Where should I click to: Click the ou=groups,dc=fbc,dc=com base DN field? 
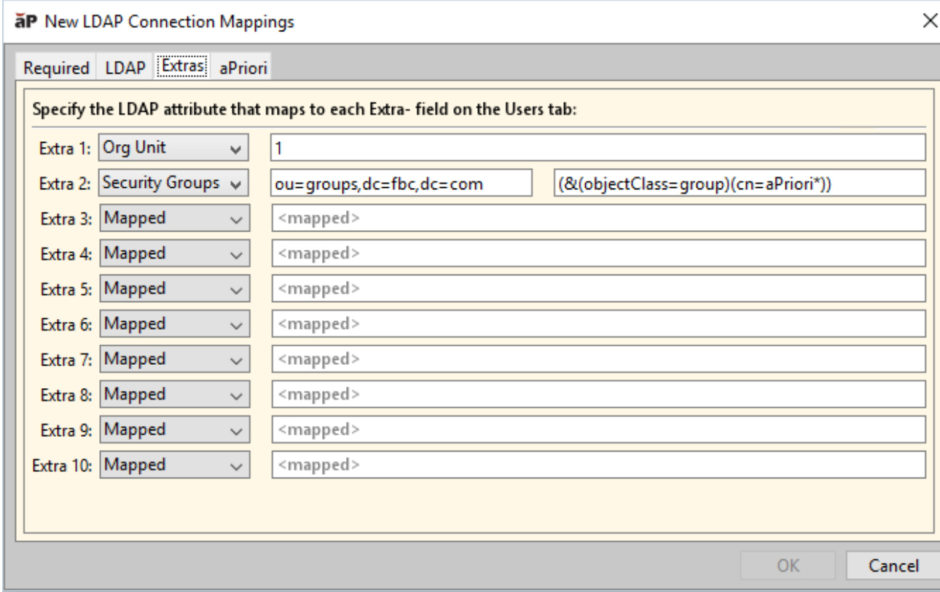(402, 183)
